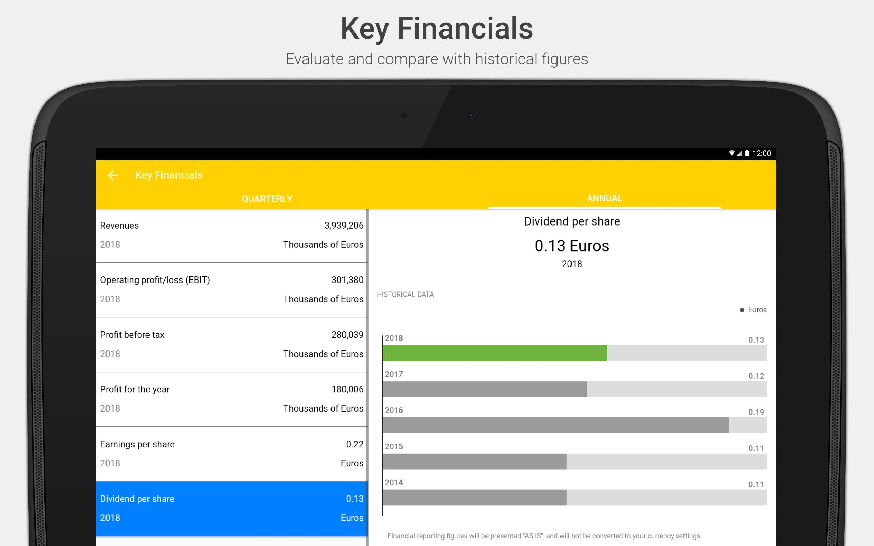Click the 0.12 label for 2017
Viewport: 874px width, 546px height.
756,376
